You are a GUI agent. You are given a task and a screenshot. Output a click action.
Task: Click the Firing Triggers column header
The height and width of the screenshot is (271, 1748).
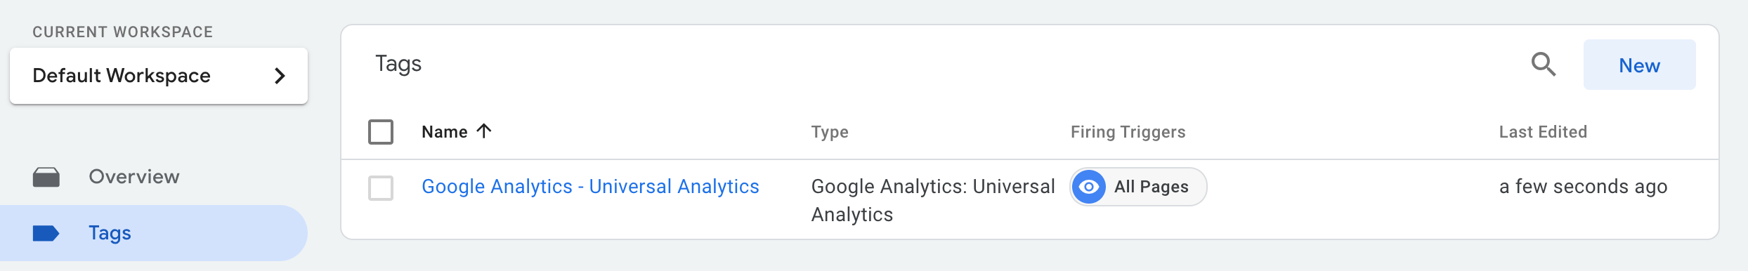(x=1128, y=132)
